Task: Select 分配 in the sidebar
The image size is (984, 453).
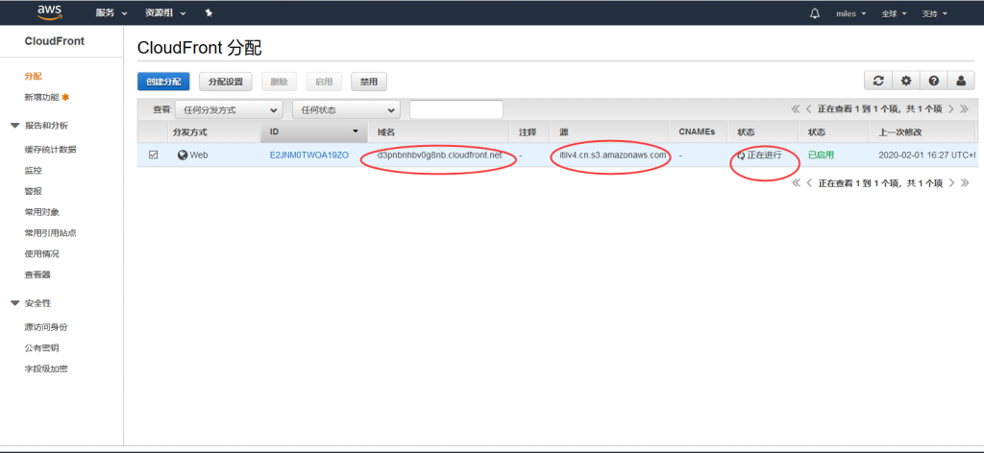Action: (x=34, y=76)
